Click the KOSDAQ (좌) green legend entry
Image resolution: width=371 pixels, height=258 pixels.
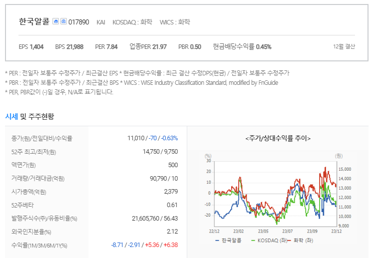269,241
